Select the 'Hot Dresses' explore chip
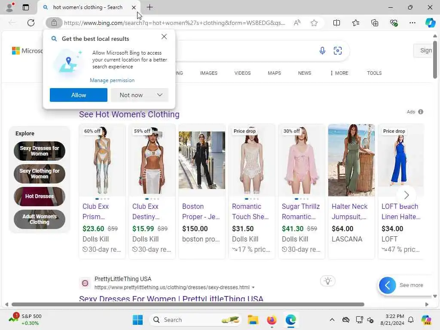Viewport: 440px width, 330px height. (x=40, y=196)
